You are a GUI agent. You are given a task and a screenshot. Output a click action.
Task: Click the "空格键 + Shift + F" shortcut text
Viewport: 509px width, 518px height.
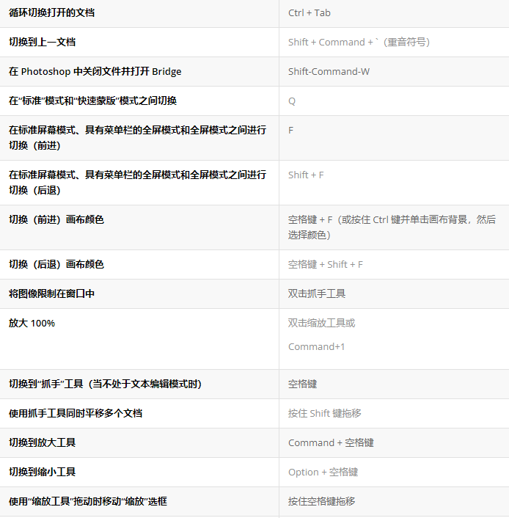[x=325, y=264]
